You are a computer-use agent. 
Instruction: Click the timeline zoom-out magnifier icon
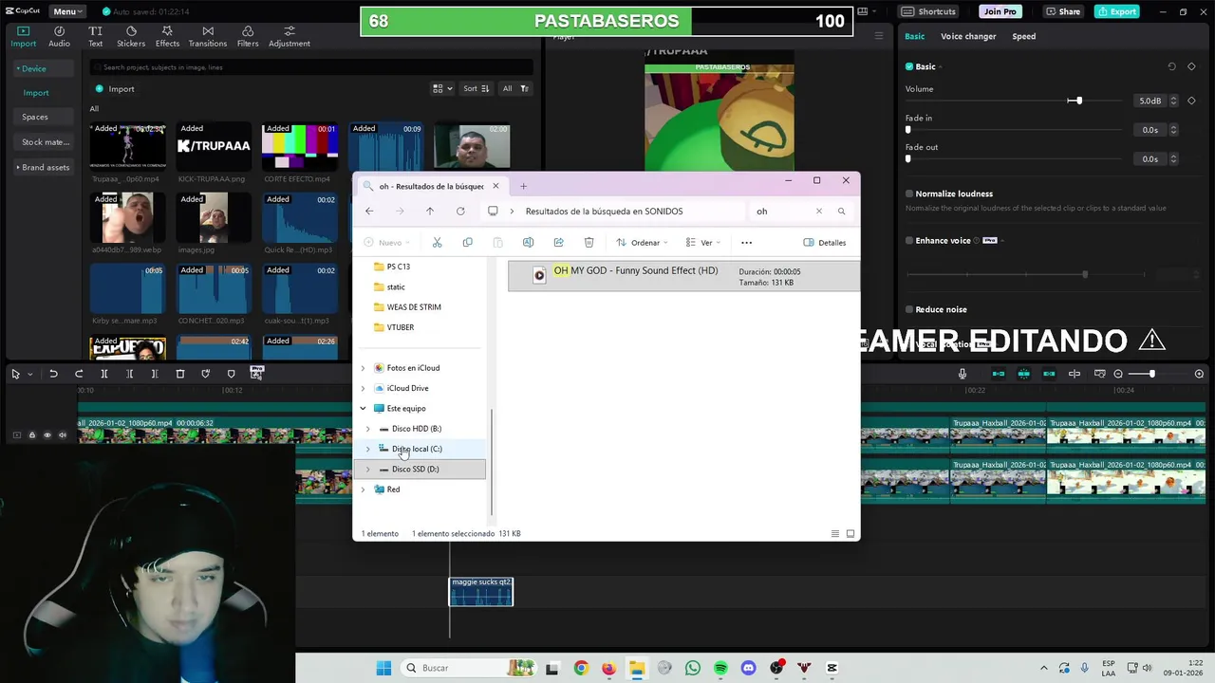point(1118,374)
